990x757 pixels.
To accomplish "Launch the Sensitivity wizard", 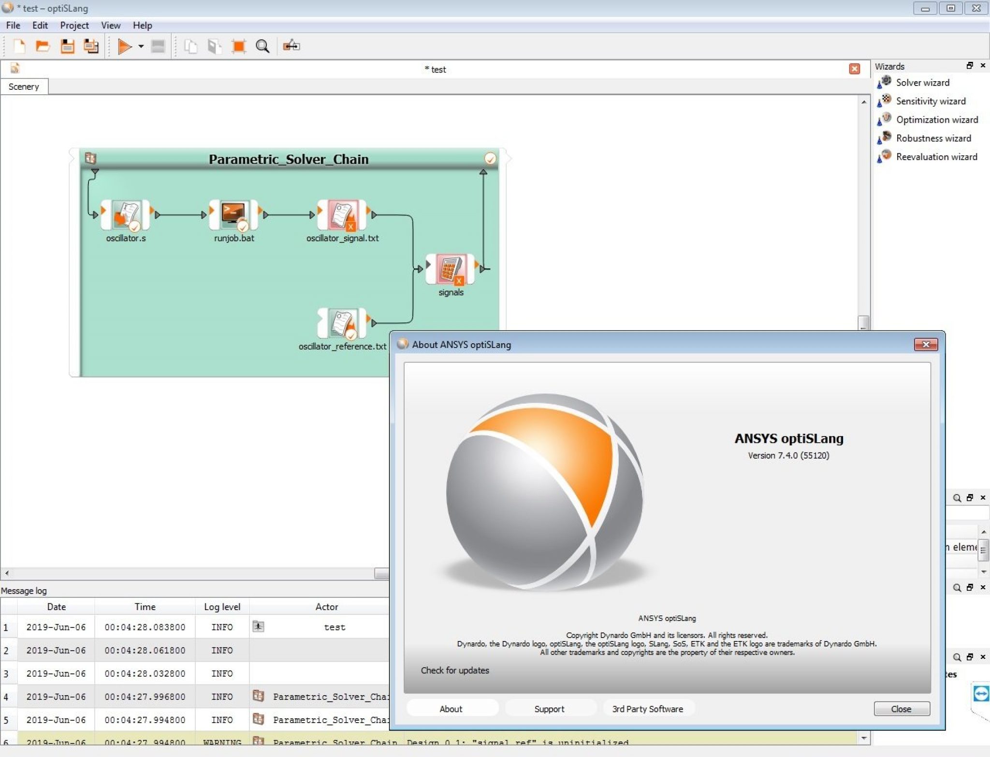I will click(x=930, y=101).
